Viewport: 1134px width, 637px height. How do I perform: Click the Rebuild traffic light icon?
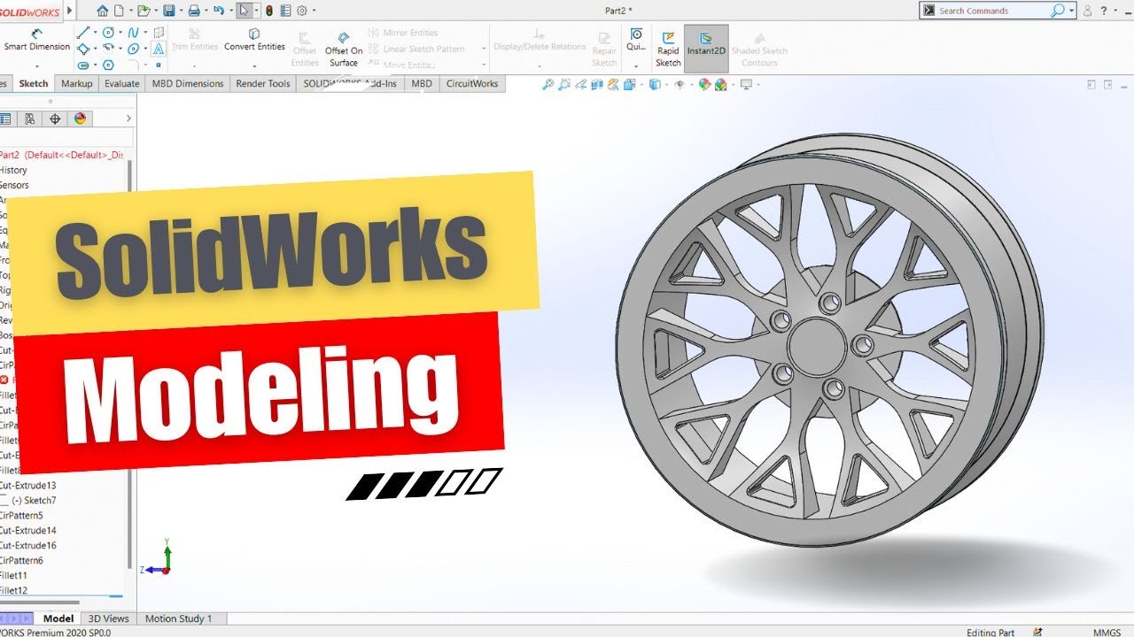pyautogui.click(x=269, y=11)
